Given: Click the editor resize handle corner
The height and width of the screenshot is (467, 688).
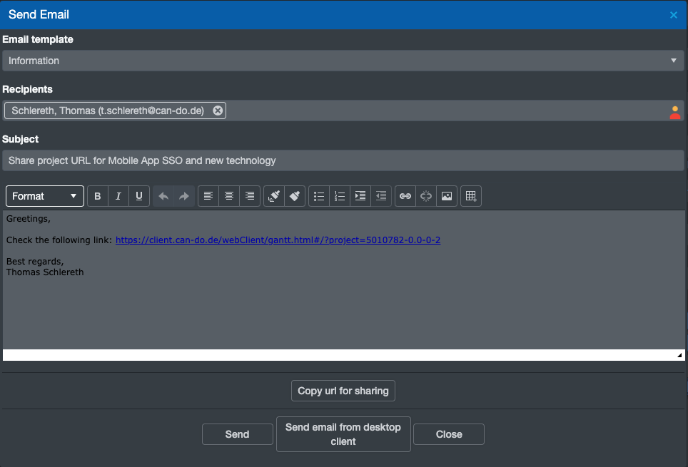Looking at the screenshot, I should (x=679, y=355).
